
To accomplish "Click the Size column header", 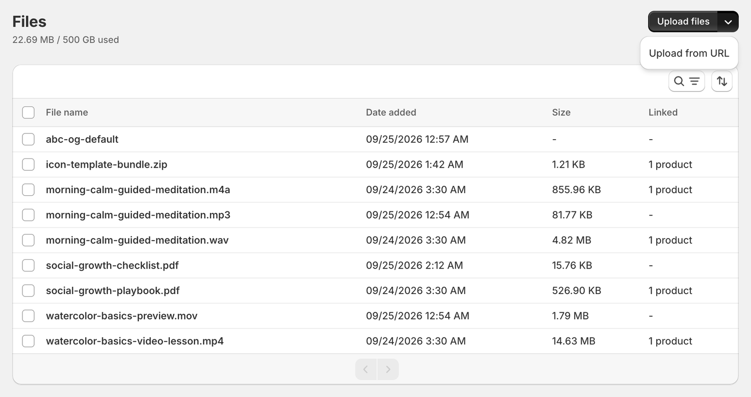I will [561, 113].
